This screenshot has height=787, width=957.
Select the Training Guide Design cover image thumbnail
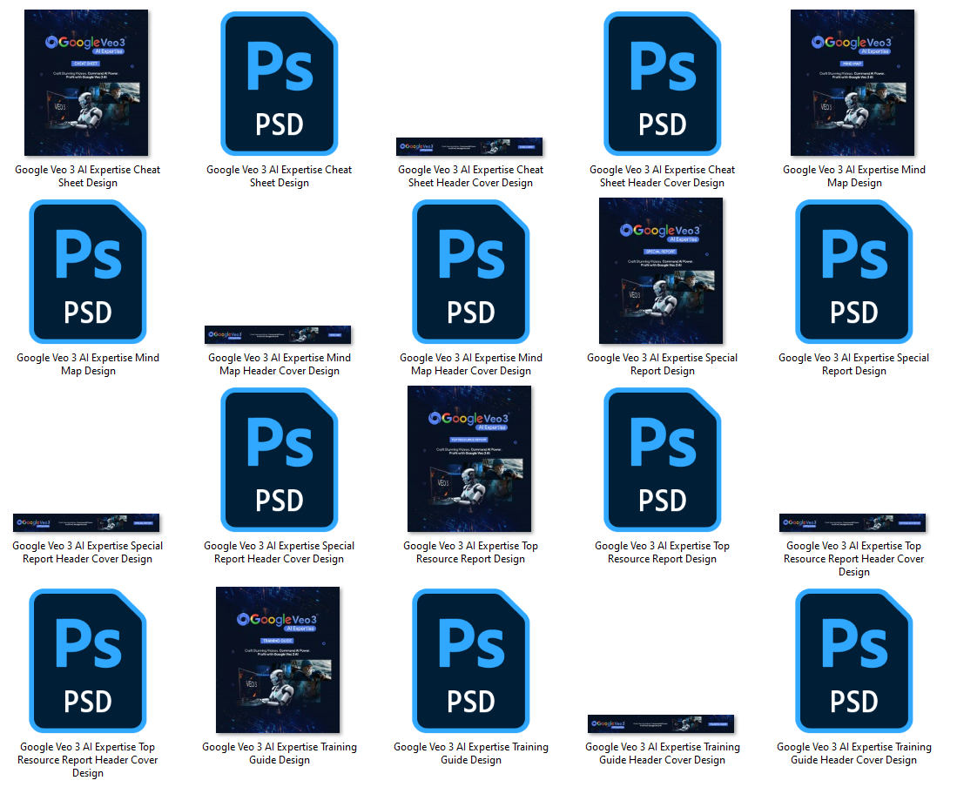pos(278,660)
